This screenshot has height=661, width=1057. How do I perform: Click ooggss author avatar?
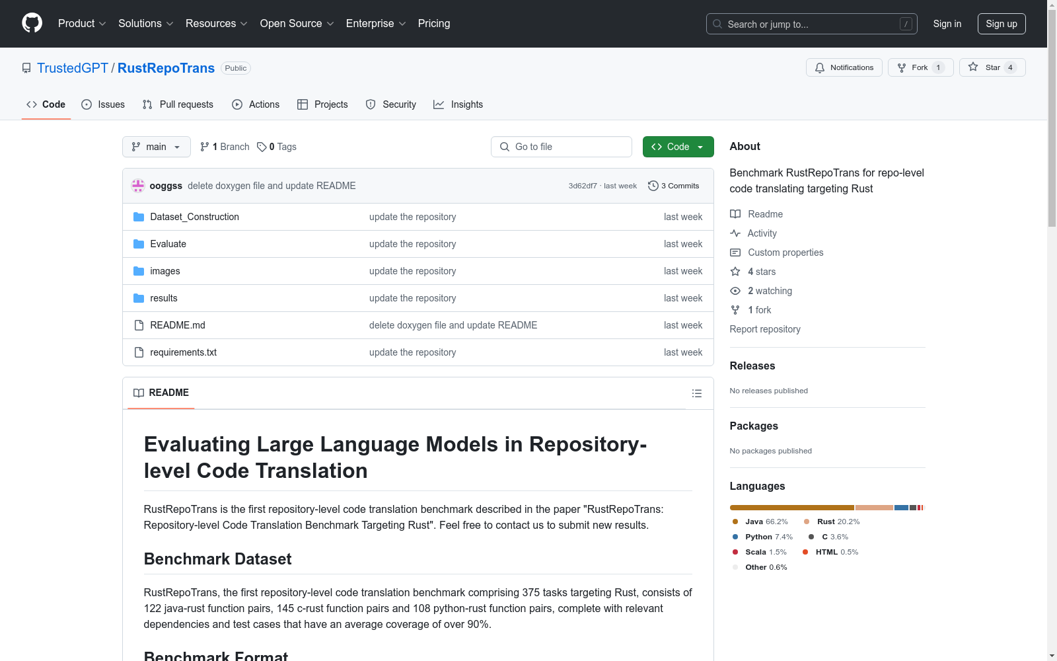[x=138, y=186]
